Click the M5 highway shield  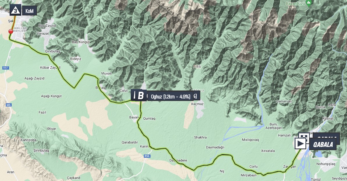pyautogui.click(x=8, y=105)
